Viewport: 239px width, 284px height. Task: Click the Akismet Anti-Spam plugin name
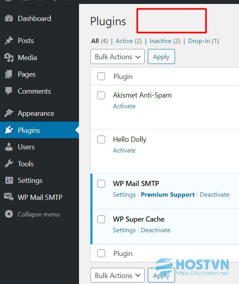point(142,95)
